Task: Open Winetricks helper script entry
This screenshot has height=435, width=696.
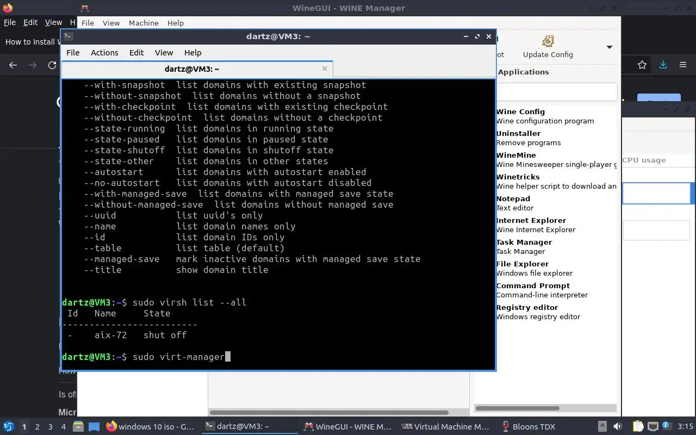Action: [x=556, y=182]
